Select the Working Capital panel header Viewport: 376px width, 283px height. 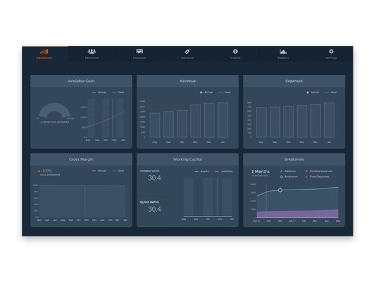pyautogui.click(x=187, y=159)
